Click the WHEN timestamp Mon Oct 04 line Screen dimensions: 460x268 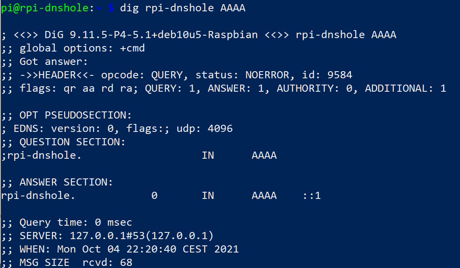tap(129, 249)
